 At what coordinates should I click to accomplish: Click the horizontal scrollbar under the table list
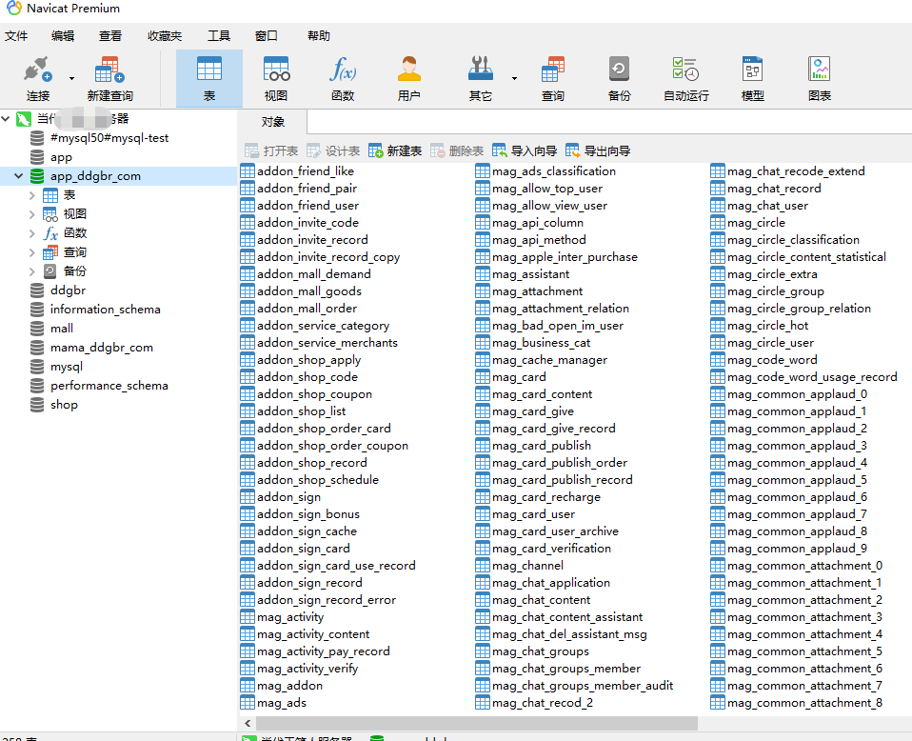[476, 723]
